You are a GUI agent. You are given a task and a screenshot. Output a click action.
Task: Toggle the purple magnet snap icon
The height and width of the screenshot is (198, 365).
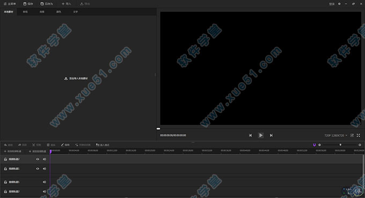pyautogui.click(x=314, y=145)
